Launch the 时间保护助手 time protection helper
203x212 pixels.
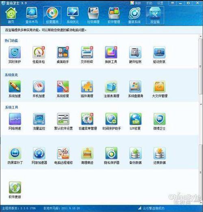click(112, 121)
